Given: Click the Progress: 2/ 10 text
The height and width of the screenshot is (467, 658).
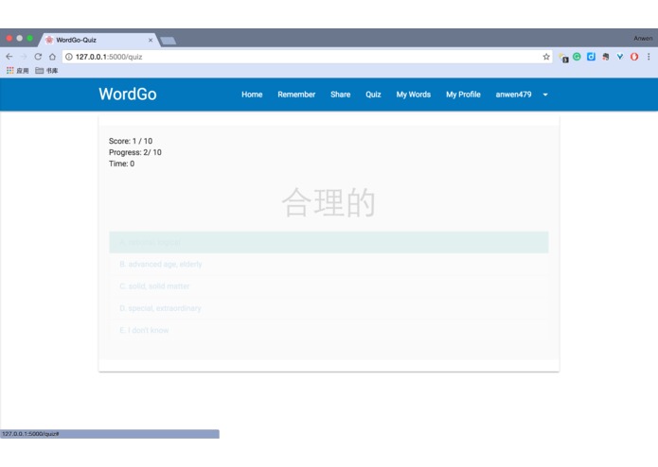Looking at the screenshot, I should pyautogui.click(x=135, y=152).
